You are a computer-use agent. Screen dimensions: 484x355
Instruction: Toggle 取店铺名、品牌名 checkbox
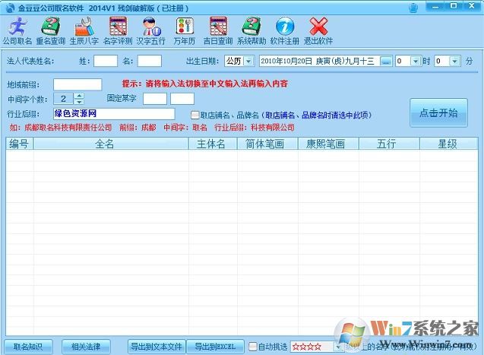pos(195,115)
